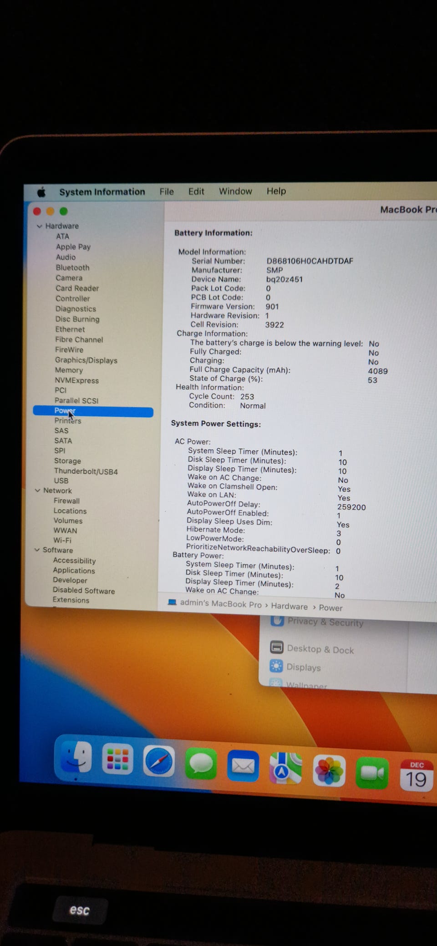Select Graphics/Displays in the sidebar
Viewport: 437px width, 946px height.
pyautogui.click(x=86, y=360)
